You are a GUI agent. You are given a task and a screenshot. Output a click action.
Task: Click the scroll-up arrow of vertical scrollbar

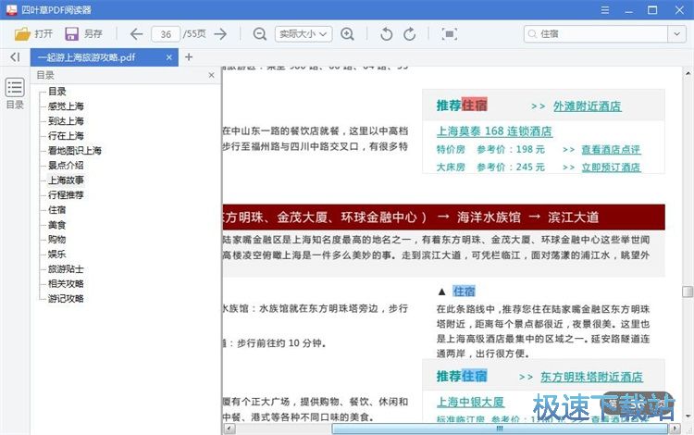click(x=688, y=73)
